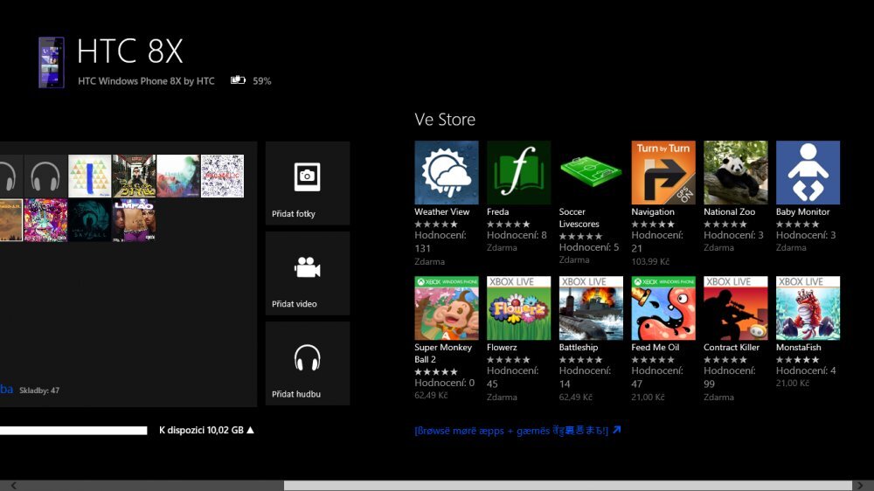Open the Super Monkey Ball 2 icon
874x491 pixels.
[446, 308]
